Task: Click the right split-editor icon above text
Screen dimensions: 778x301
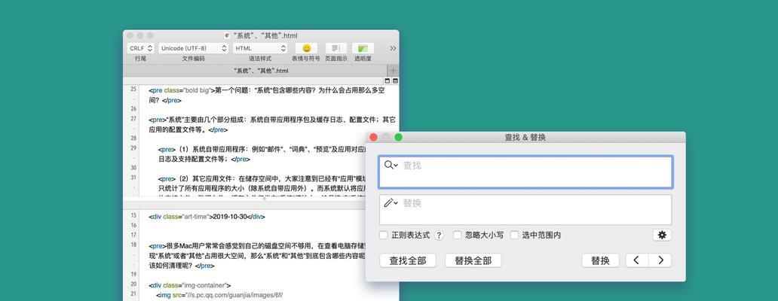Action: coord(395,81)
